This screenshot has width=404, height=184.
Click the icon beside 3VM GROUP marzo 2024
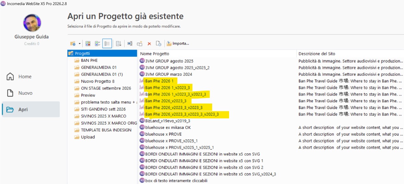pos(142,74)
